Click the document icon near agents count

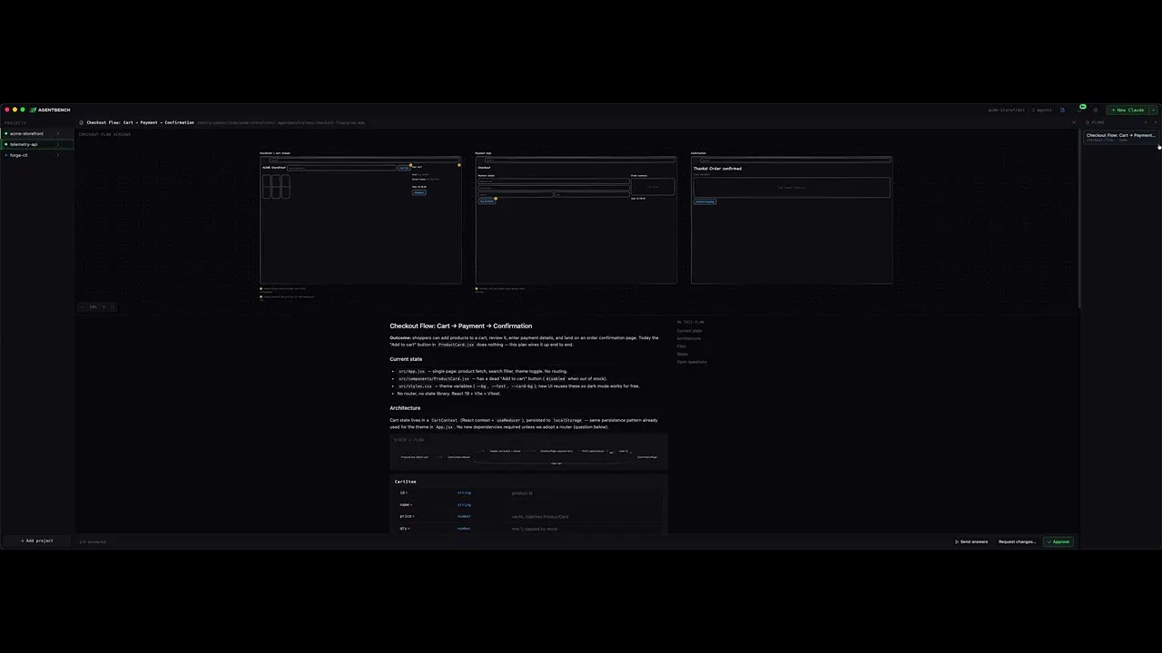1062,110
